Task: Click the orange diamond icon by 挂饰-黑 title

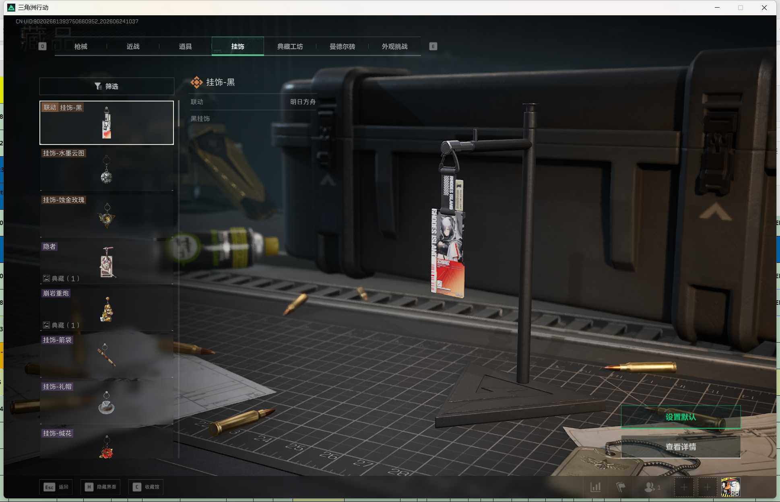Action: click(196, 82)
